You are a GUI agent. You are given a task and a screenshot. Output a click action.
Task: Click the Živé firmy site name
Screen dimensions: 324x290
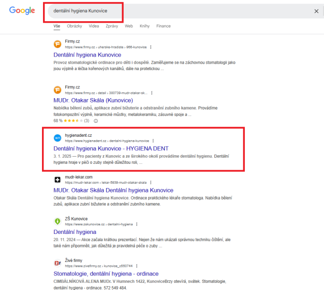73,261
